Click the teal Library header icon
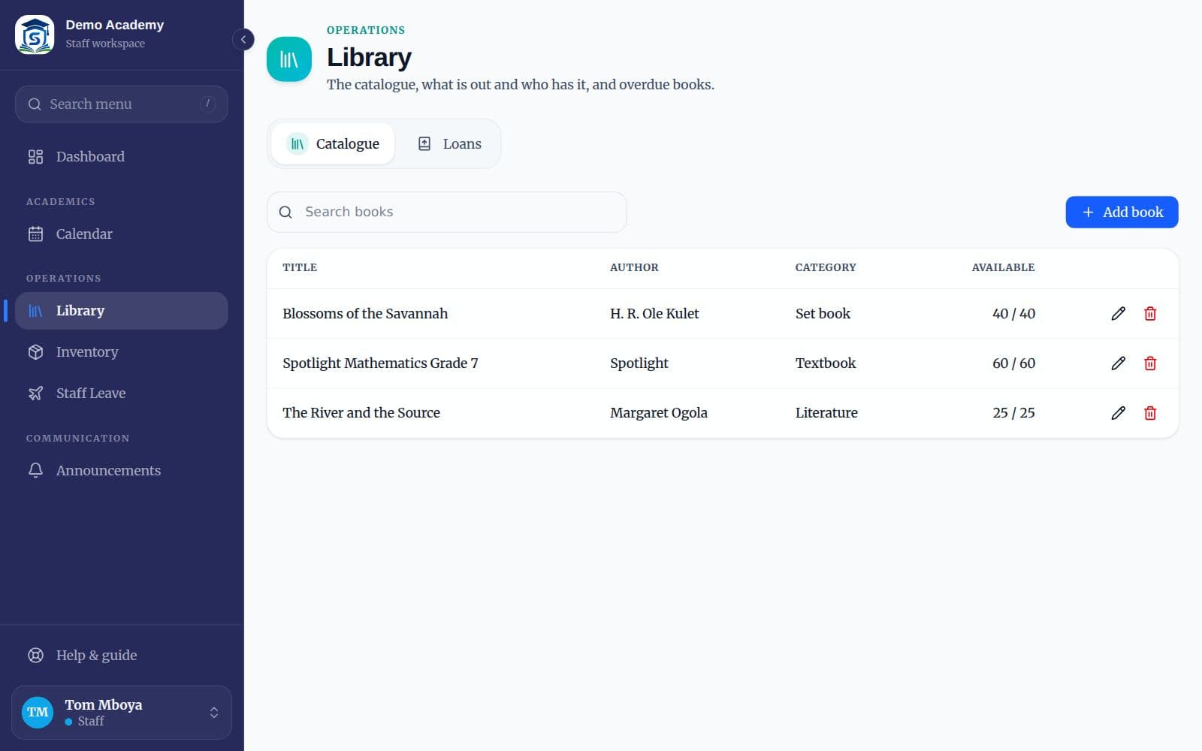The height and width of the screenshot is (751, 1202). point(289,59)
